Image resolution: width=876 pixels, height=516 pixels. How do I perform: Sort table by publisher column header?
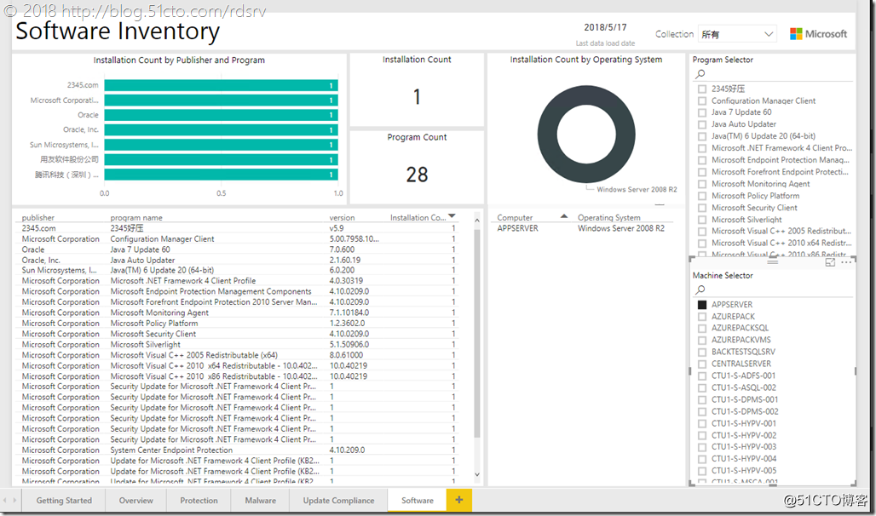38,218
